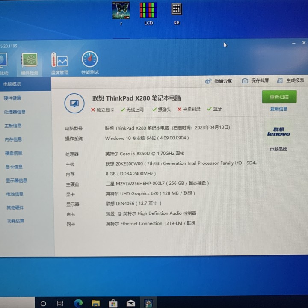The height and width of the screenshot is (308, 308).
Task: Minimize the hardware detection window
Action: [293, 43]
